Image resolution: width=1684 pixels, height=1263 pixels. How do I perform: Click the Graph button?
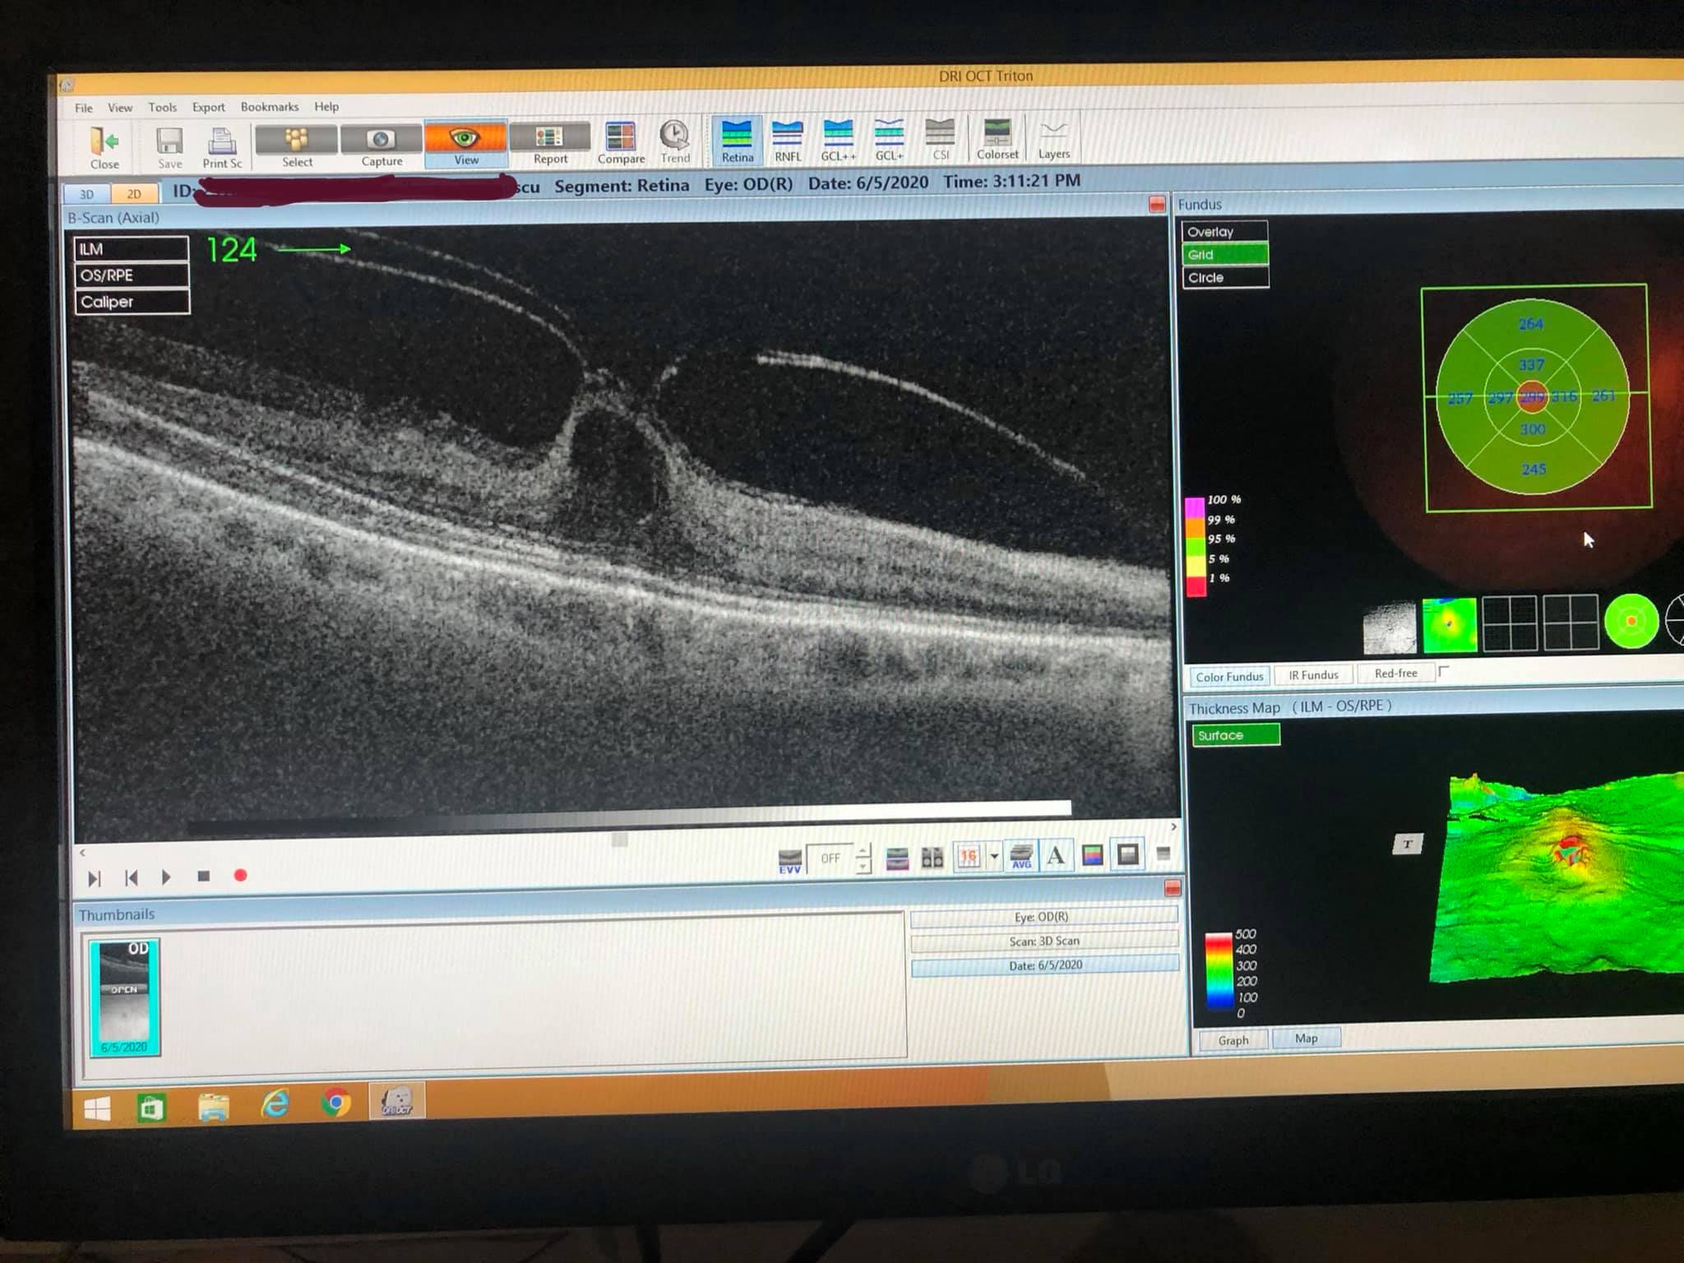pos(1233,1040)
